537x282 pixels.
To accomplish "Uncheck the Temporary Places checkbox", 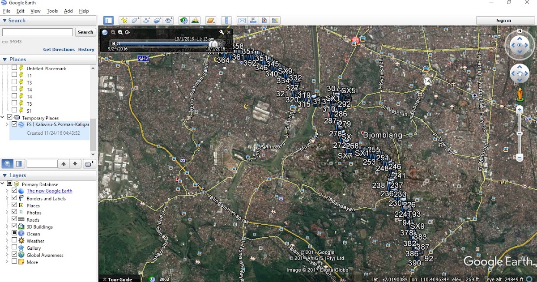I will [10, 117].
